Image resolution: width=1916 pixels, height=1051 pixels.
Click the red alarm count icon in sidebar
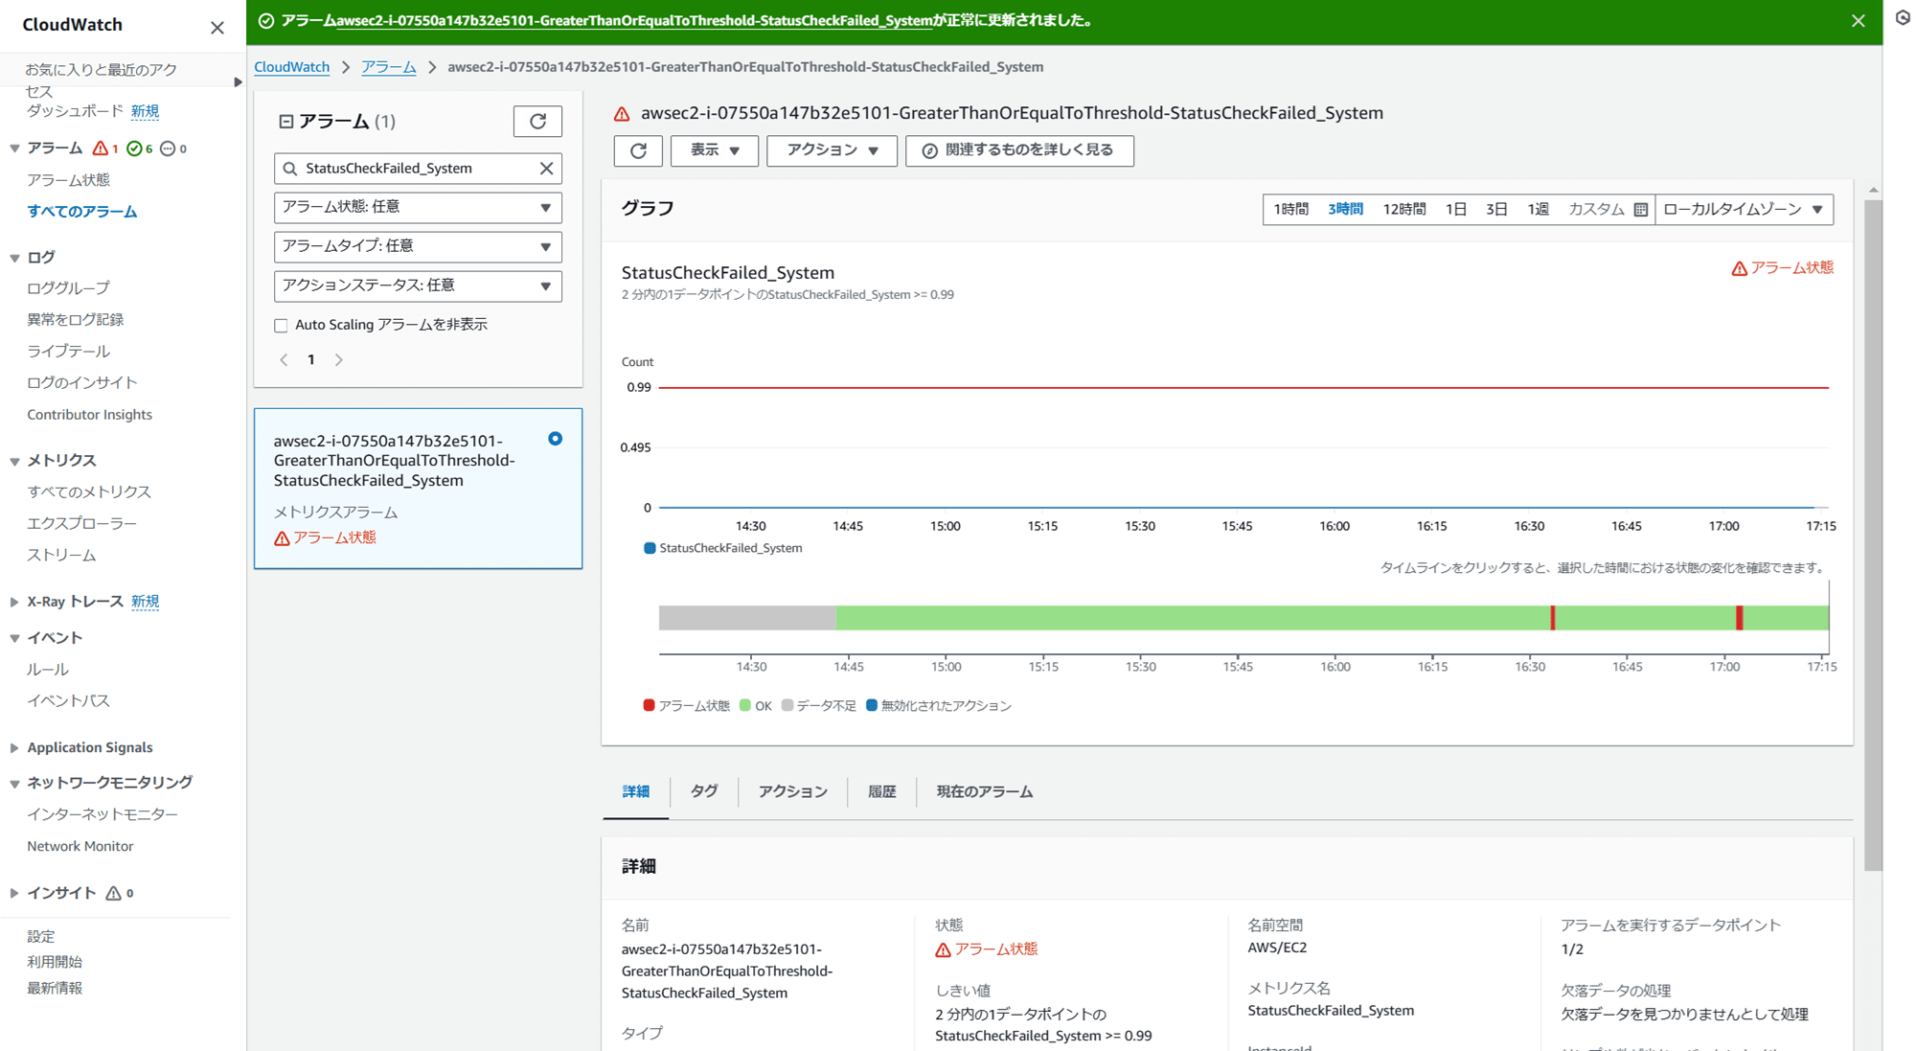tap(101, 149)
